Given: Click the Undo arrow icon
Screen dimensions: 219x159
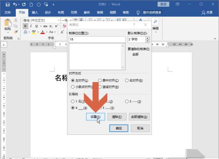Looking at the screenshot, I should pos(15,4).
